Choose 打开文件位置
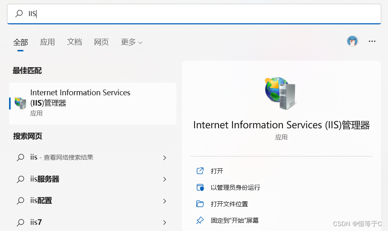 [229, 204]
